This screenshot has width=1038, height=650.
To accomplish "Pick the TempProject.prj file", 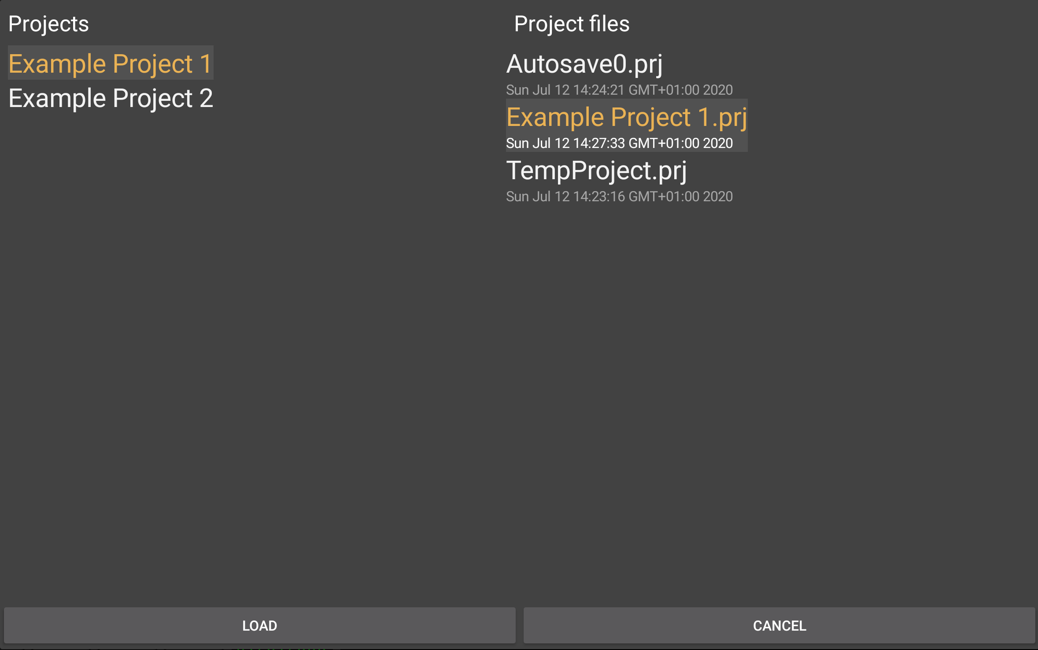I will [x=596, y=171].
